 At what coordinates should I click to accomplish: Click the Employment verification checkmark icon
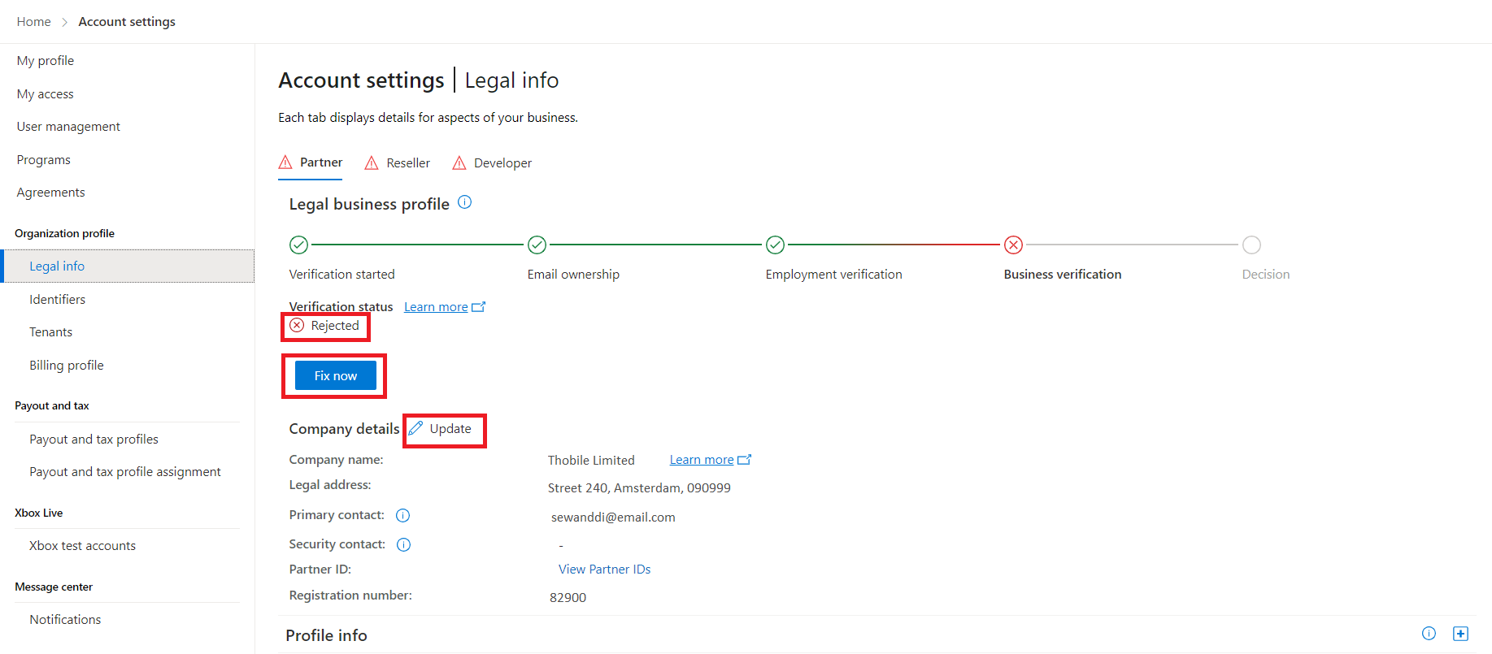(x=775, y=245)
